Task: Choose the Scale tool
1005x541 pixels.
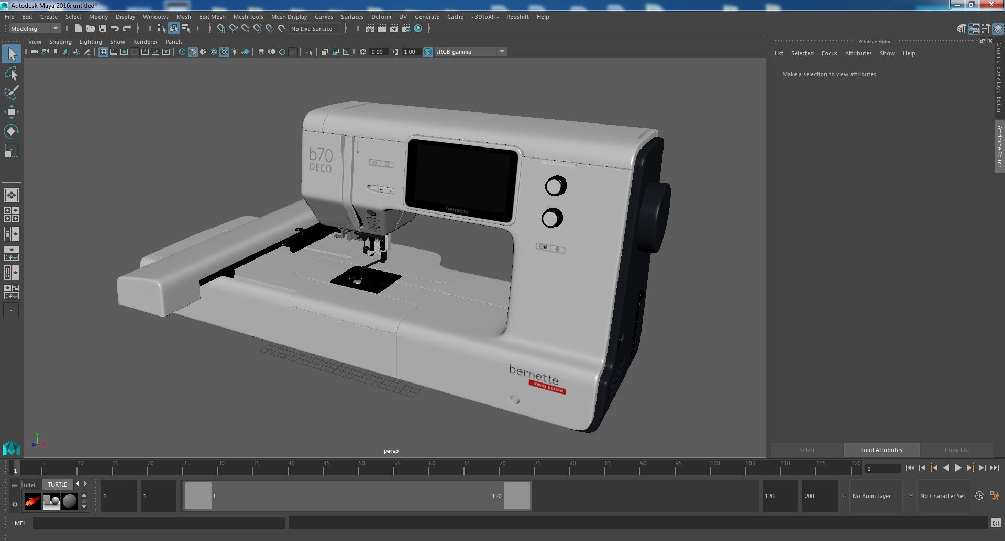Action: 12,151
